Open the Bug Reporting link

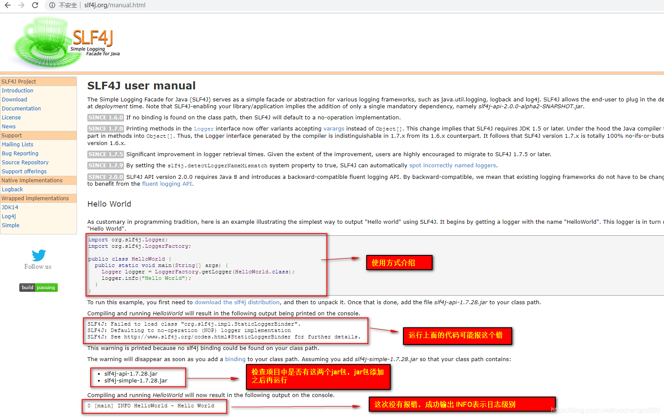[20, 153]
